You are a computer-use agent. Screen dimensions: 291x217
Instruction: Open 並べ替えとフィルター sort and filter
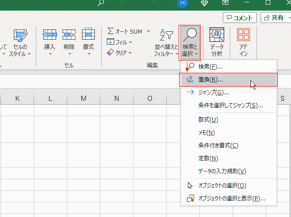pos(166,43)
